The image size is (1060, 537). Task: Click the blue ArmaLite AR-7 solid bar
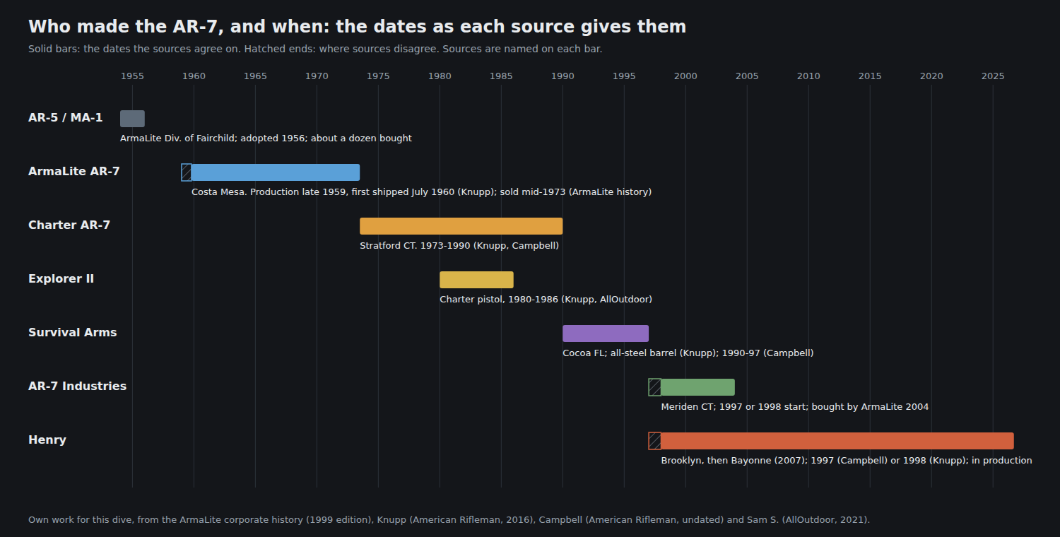(x=276, y=172)
